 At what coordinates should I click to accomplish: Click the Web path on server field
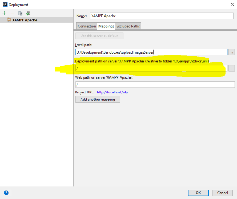[x=155, y=85]
